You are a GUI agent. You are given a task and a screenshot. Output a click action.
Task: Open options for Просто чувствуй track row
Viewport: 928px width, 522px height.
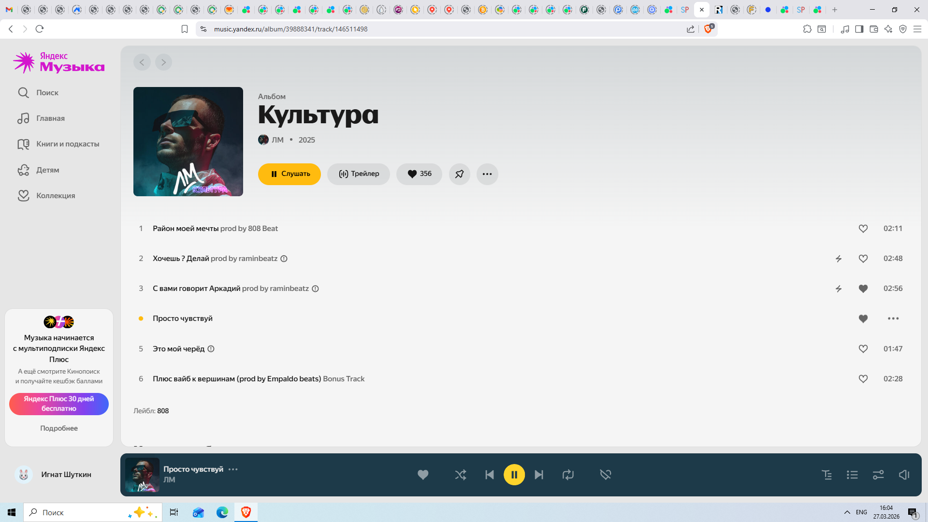[893, 319]
